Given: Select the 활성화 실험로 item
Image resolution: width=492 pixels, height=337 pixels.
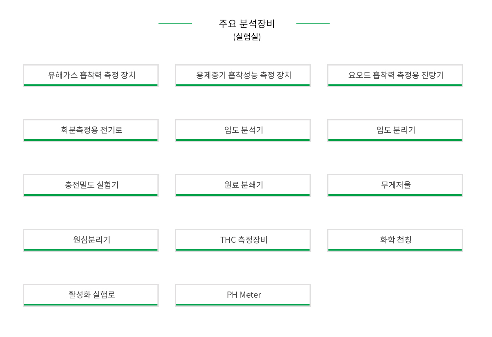Looking at the screenshot, I should pyautogui.click(x=91, y=295).
